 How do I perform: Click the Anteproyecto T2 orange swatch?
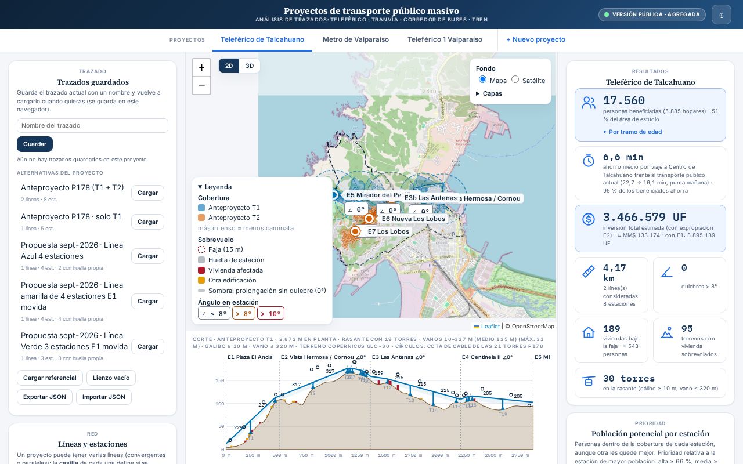201,217
